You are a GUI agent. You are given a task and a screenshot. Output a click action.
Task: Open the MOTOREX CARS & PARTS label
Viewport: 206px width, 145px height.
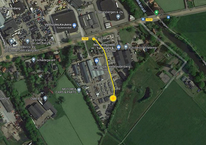click(66, 91)
